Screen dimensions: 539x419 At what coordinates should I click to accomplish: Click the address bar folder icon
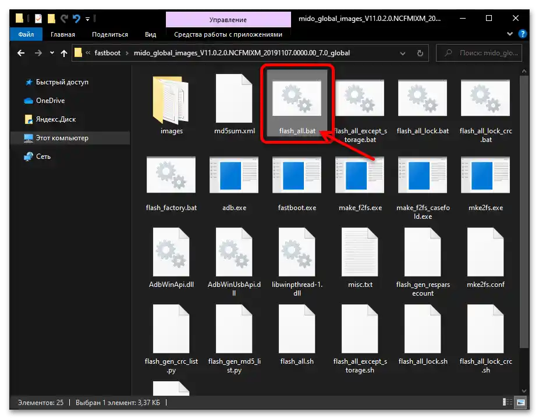pyautogui.click(x=79, y=52)
